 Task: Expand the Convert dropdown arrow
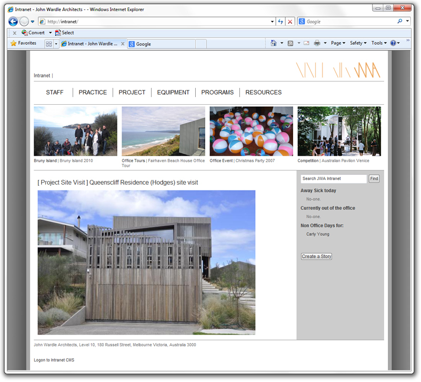tap(50, 33)
